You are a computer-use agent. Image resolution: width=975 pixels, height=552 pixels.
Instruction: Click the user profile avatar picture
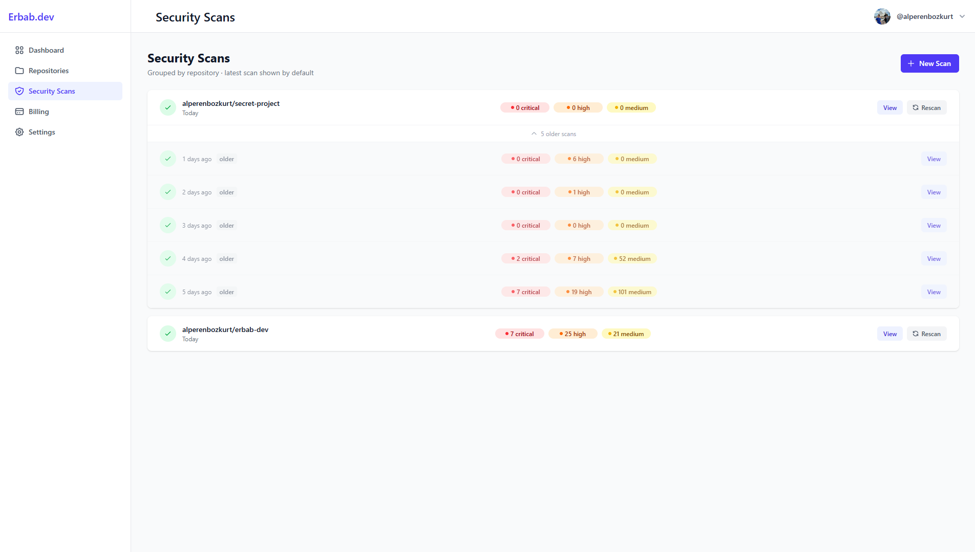(882, 16)
